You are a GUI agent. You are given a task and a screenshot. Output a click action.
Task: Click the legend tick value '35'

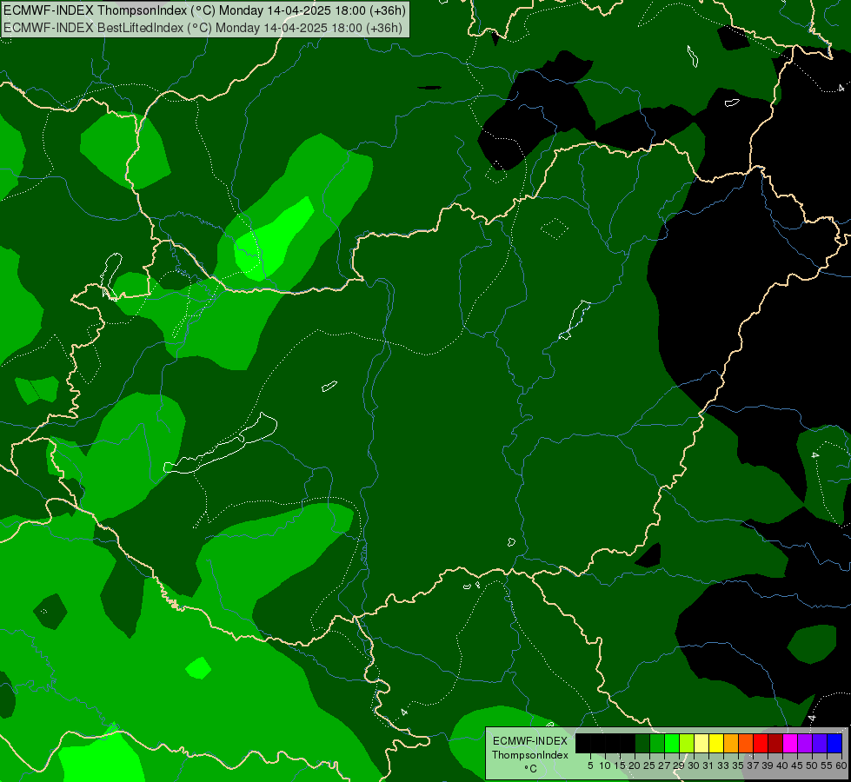click(738, 765)
